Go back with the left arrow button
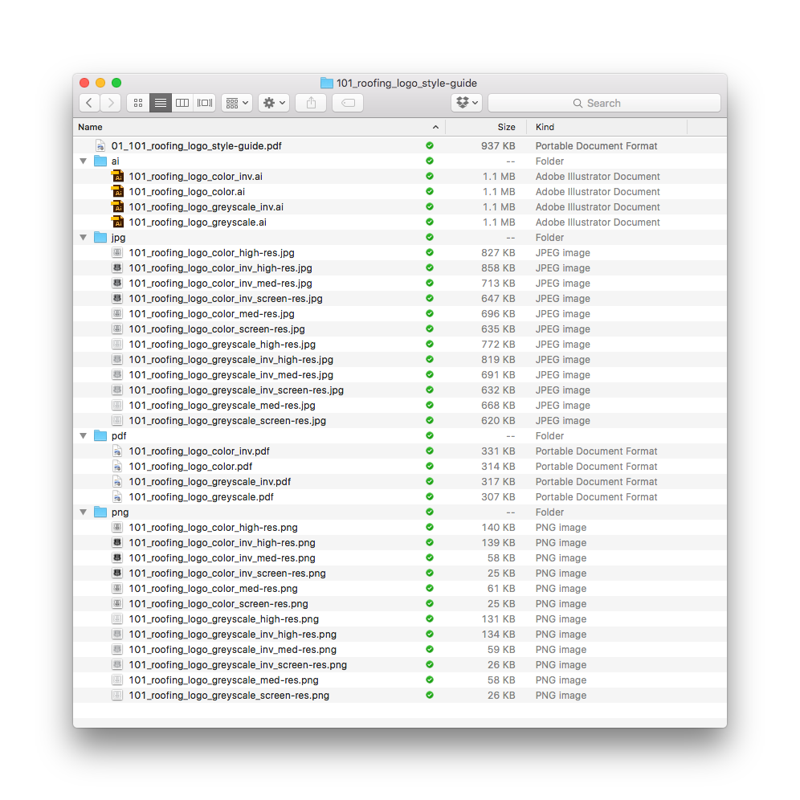 tap(89, 103)
